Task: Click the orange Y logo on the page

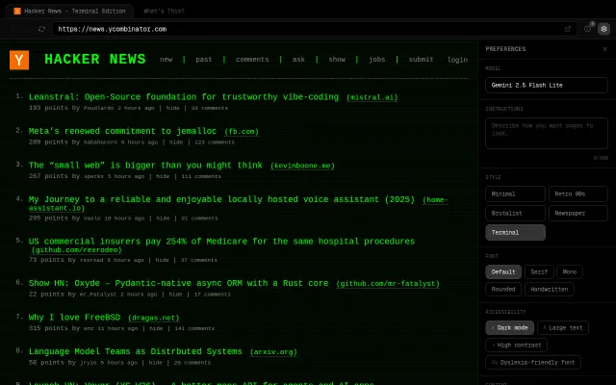Action: pos(19,60)
